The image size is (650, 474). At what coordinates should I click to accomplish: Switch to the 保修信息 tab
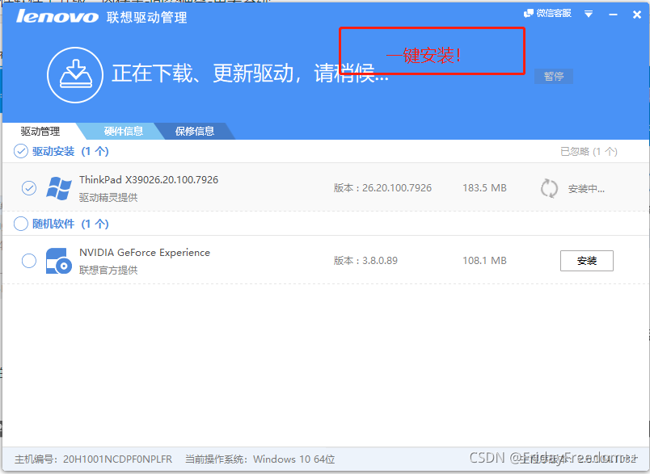tap(194, 132)
